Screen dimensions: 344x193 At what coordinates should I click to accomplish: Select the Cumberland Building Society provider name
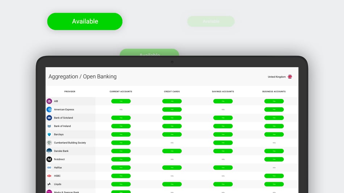click(70, 143)
